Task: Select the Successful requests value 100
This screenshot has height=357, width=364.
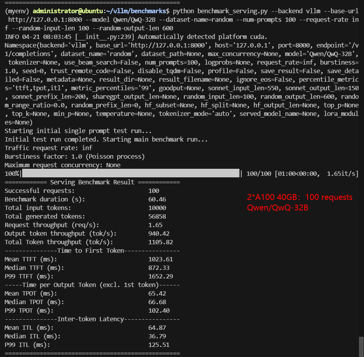Action: click(x=154, y=191)
